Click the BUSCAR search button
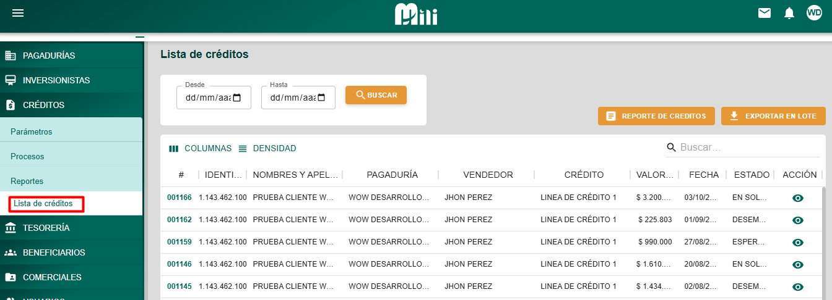This screenshot has width=832, height=300. (x=376, y=95)
